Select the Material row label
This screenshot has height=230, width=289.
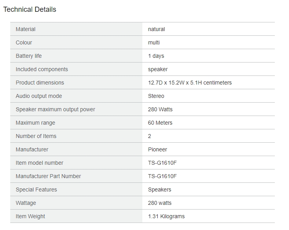[26, 29]
